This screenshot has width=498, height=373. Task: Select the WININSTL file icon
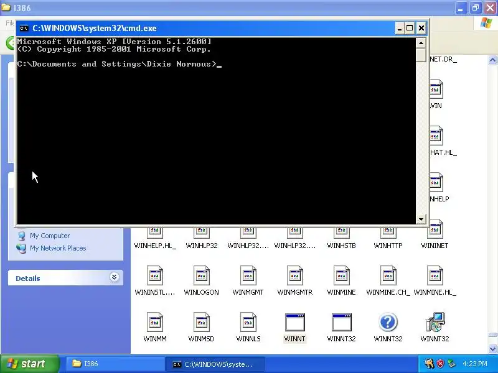[155, 275]
